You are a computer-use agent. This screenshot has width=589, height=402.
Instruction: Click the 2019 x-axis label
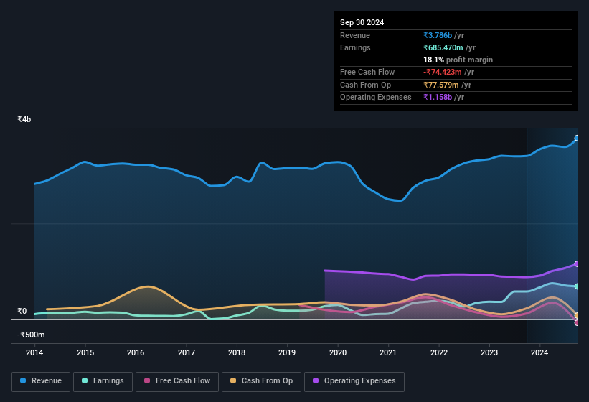click(x=287, y=352)
